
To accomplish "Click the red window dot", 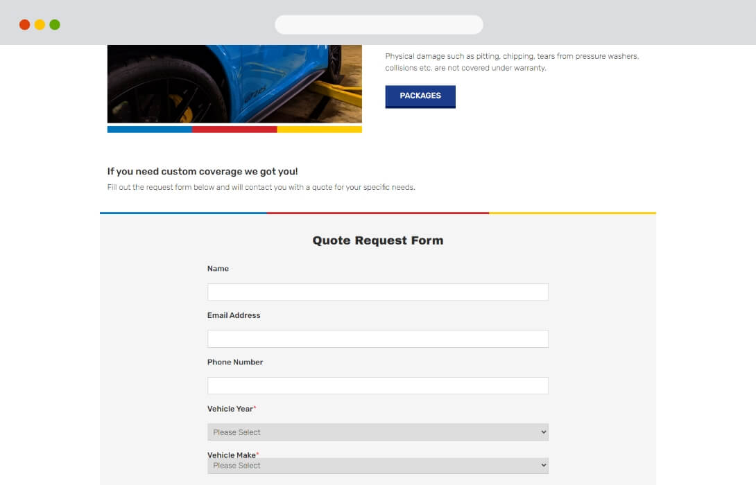I will click(x=24, y=24).
